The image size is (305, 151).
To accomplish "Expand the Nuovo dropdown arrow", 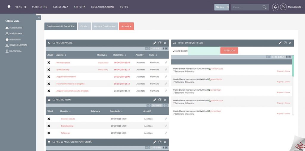I will point(228,7).
